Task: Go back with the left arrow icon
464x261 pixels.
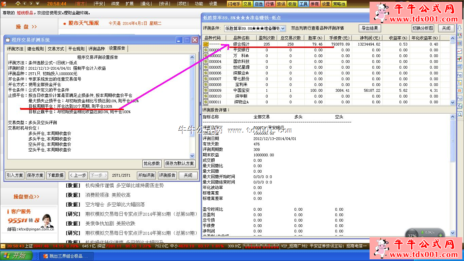Action: 25,4
